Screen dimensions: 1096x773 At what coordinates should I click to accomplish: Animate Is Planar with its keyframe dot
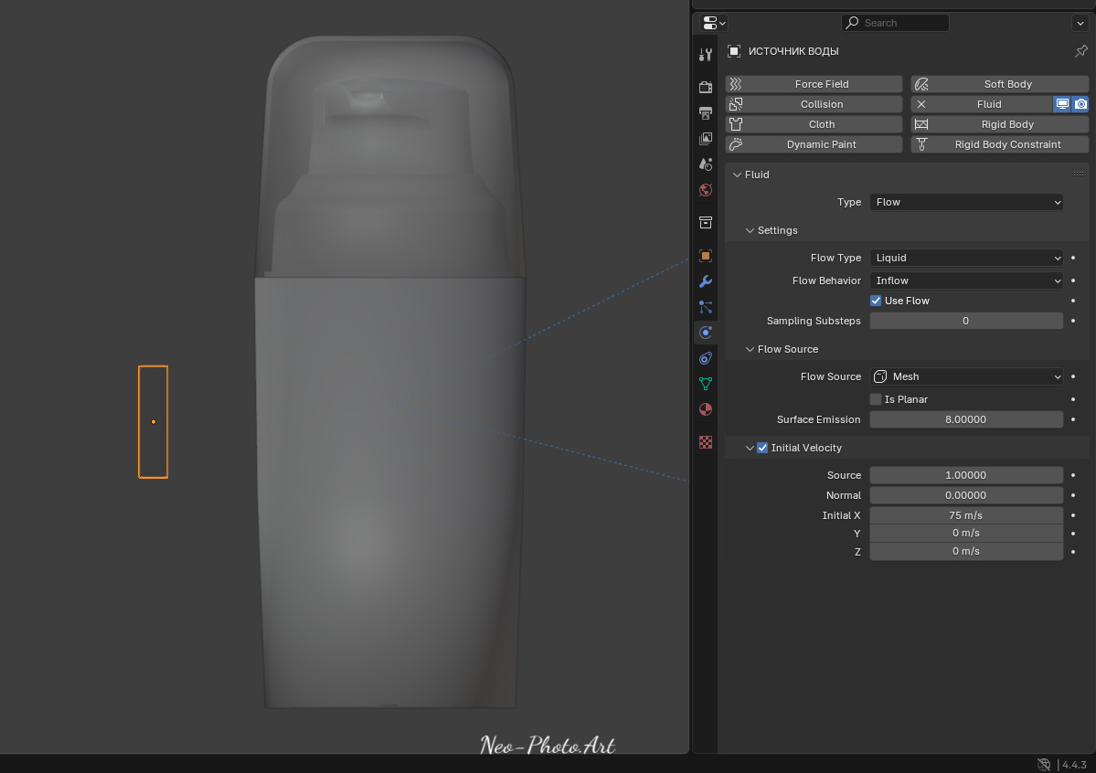tap(1073, 399)
